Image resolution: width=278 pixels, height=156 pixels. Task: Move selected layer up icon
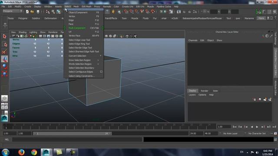pyautogui.click(x=255, y=99)
